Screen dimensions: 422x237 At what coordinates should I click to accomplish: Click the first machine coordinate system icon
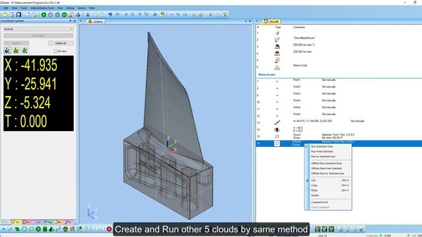pos(7,50)
